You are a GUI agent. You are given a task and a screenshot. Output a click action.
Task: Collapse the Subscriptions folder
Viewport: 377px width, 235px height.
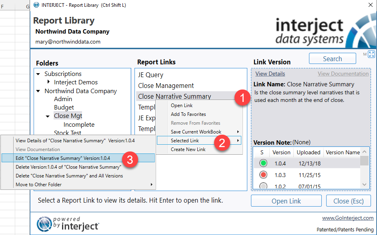coord(38,74)
